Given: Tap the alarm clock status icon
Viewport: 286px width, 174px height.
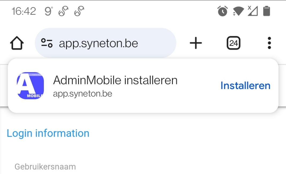Looking at the screenshot, I should click(x=223, y=11).
